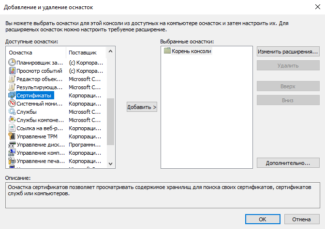Image resolution: width=325 pixels, height=229 pixels.
Task: Click the Task Scheduler clock icon
Action: pos(12,62)
